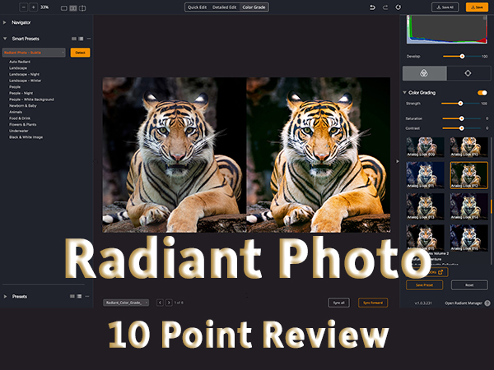Select the Analog Look 016 thumbnail
Viewport: 494px width, 370px height.
coord(468,238)
